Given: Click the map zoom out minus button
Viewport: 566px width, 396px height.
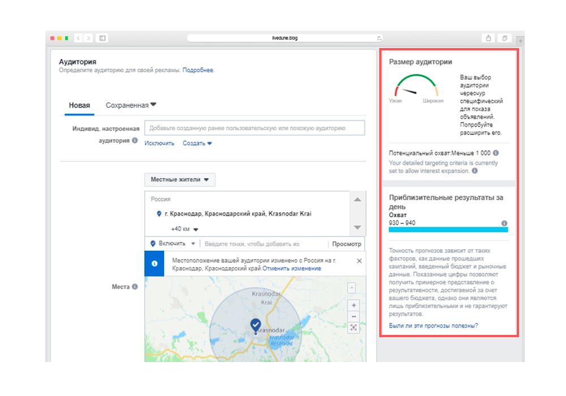Looking at the screenshot, I should tap(354, 316).
